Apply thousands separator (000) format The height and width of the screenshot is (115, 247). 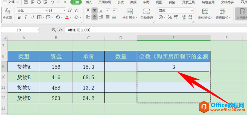pyautogui.click(x=176, y=17)
